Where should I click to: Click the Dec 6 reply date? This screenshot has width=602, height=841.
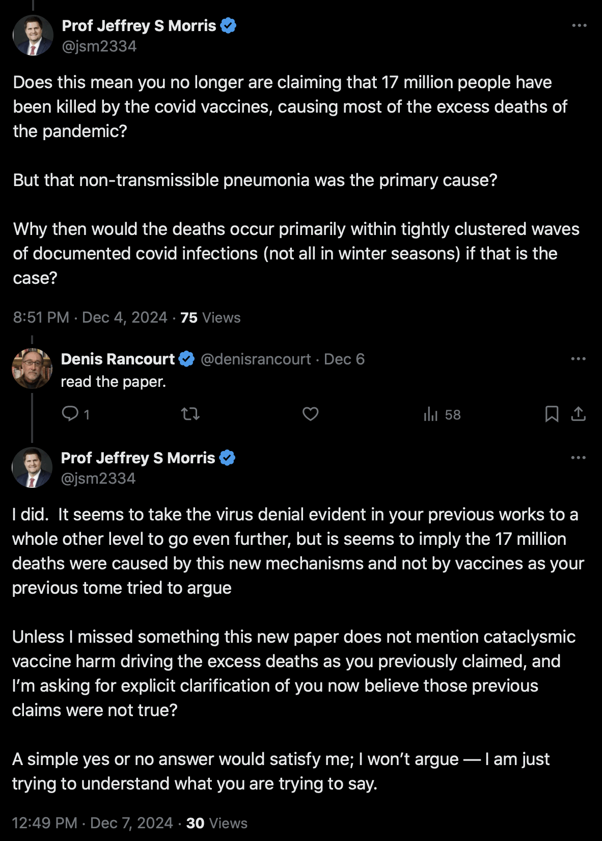(344, 359)
